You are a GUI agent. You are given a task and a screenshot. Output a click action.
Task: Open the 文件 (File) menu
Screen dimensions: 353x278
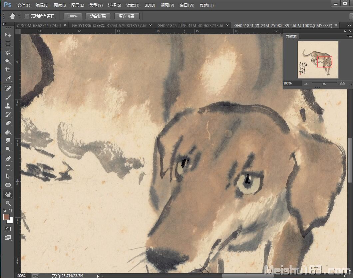tap(24, 5)
